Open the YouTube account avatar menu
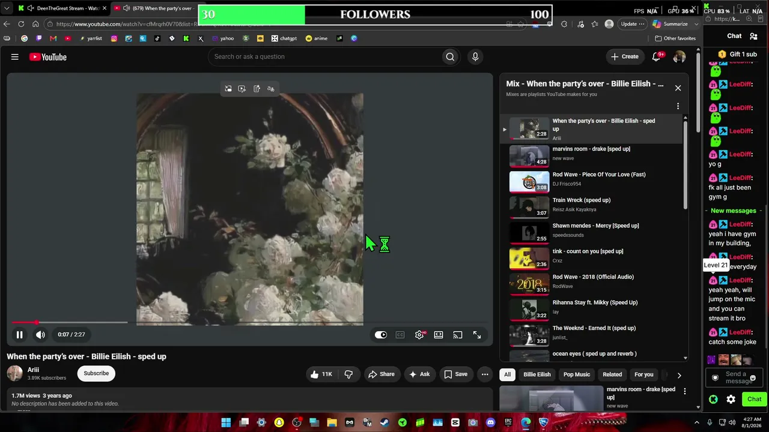769x432 pixels. pos(679,56)
